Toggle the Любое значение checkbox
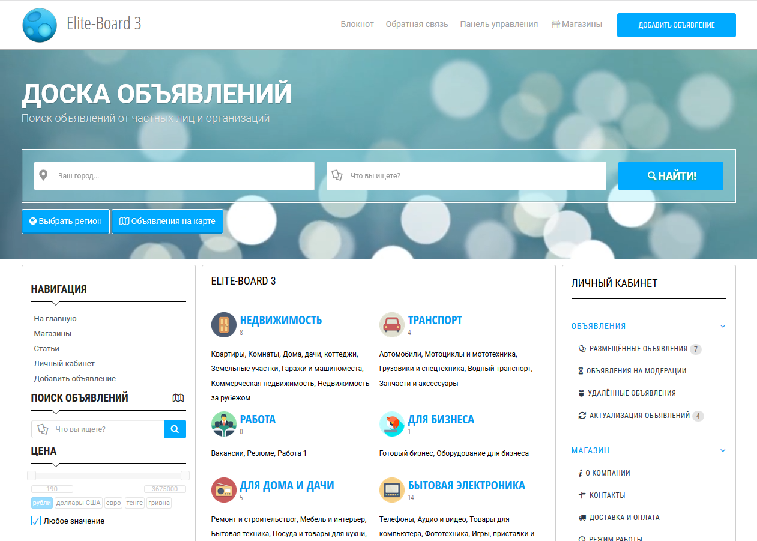757x541 pixels. (x=36, y=521)
